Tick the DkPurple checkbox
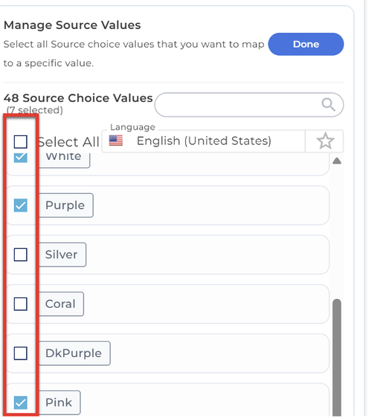Screen dimensions: 368x417 (x=21, y=353)
